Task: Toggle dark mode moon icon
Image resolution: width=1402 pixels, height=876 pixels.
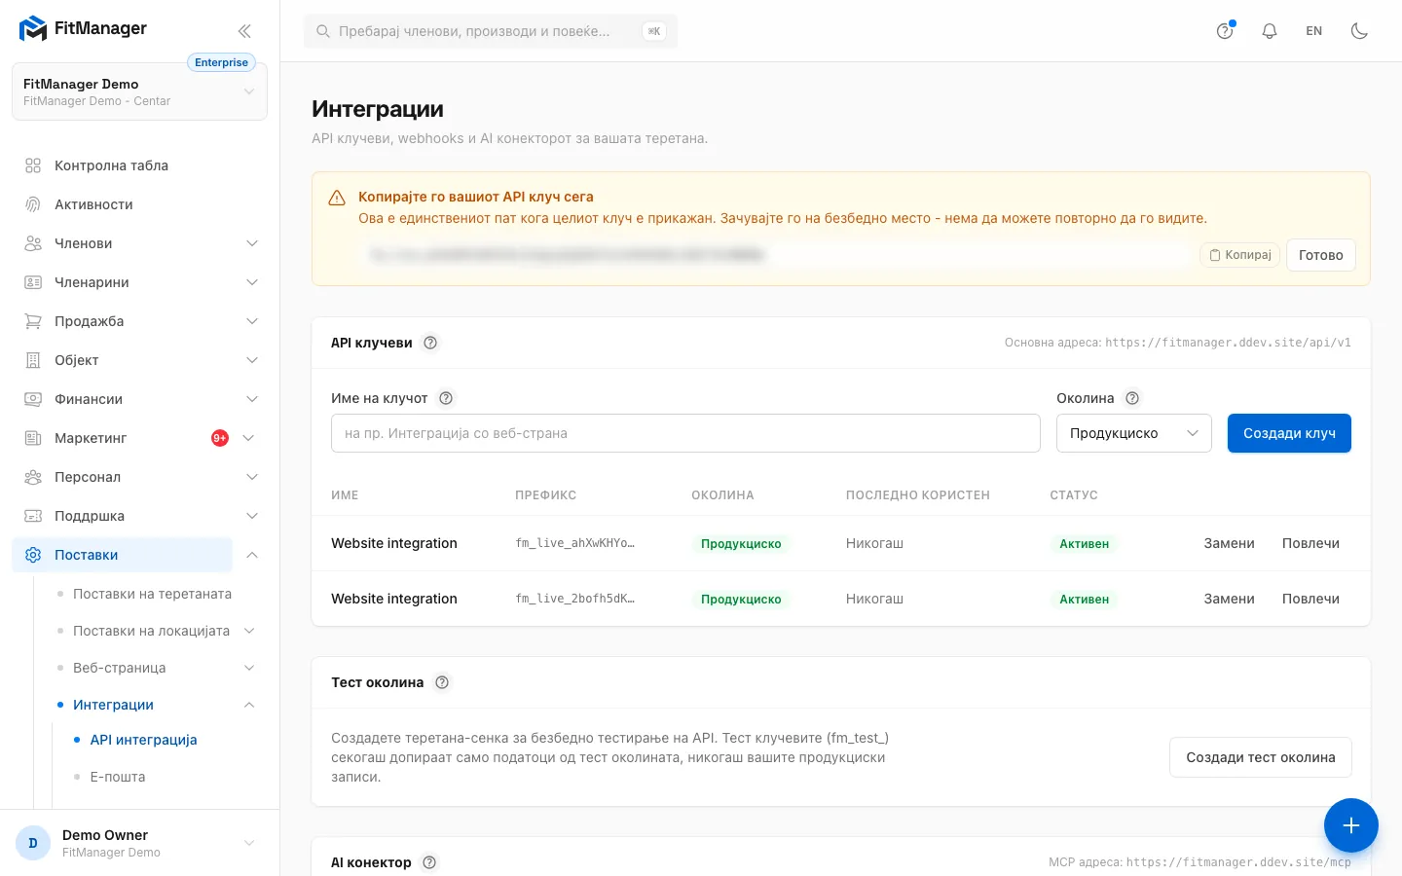Action: tap(1359, 31)
